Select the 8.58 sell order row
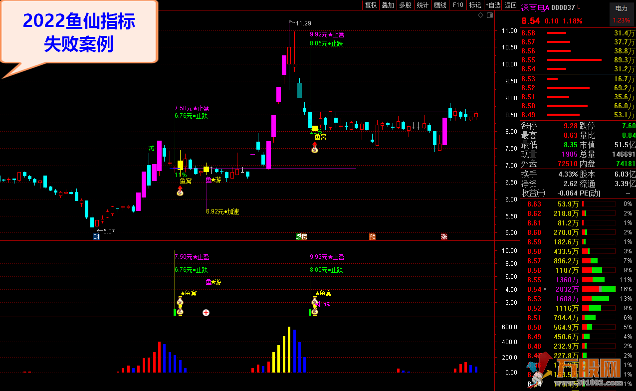Screen dimensions: 636x391 (x=578, y=33)
